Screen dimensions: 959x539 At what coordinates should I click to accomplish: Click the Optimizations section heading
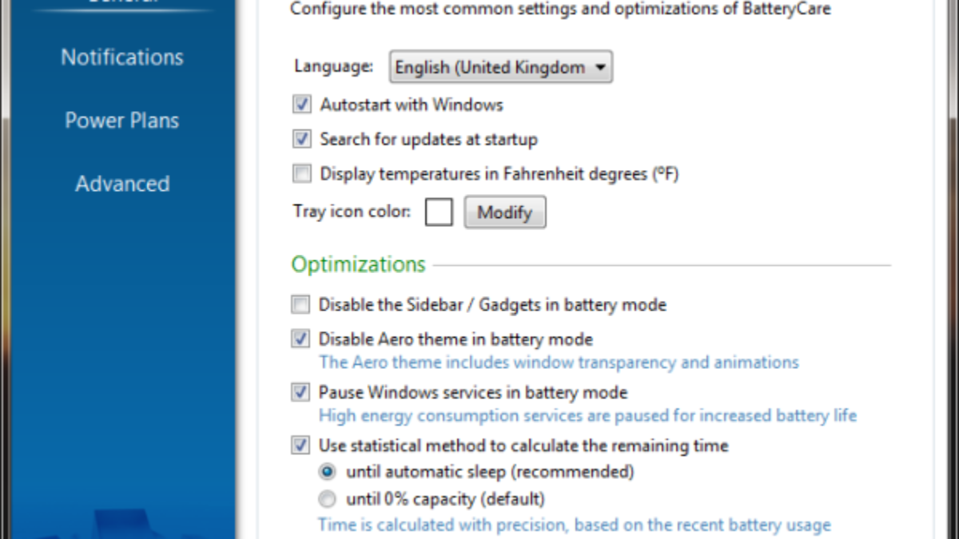358,264
